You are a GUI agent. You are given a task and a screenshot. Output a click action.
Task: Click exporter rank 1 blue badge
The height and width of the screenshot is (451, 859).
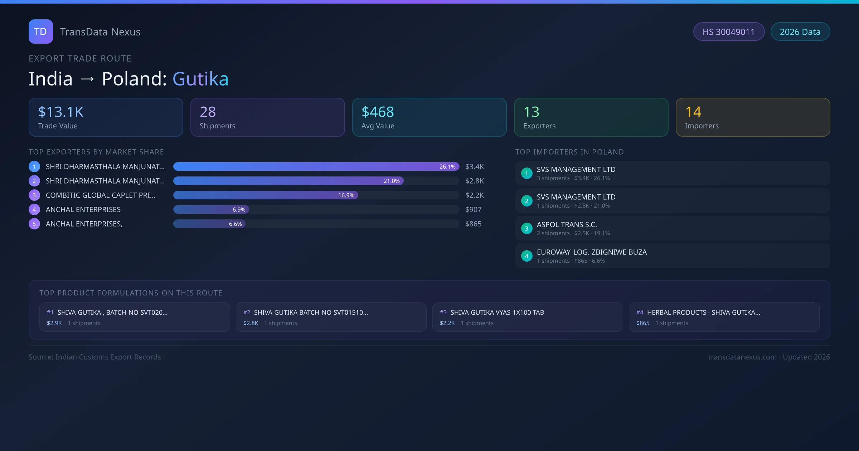[34, 166]
